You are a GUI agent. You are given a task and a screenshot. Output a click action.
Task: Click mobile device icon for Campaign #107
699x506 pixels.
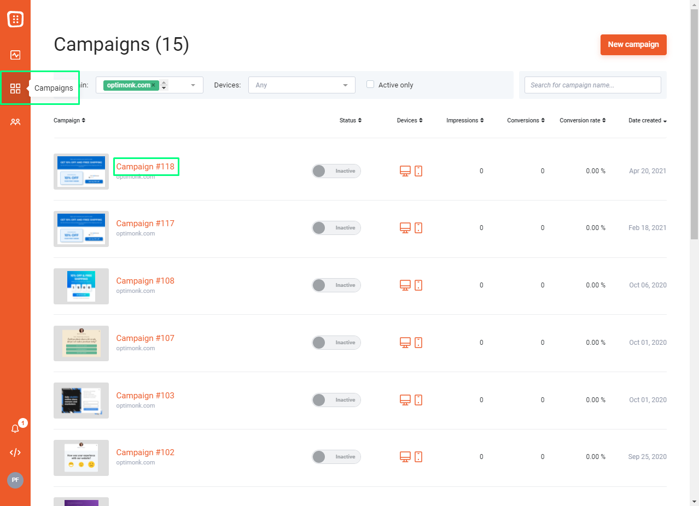418,343
